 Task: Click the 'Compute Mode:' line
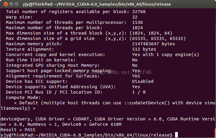[x=23, y=97]
